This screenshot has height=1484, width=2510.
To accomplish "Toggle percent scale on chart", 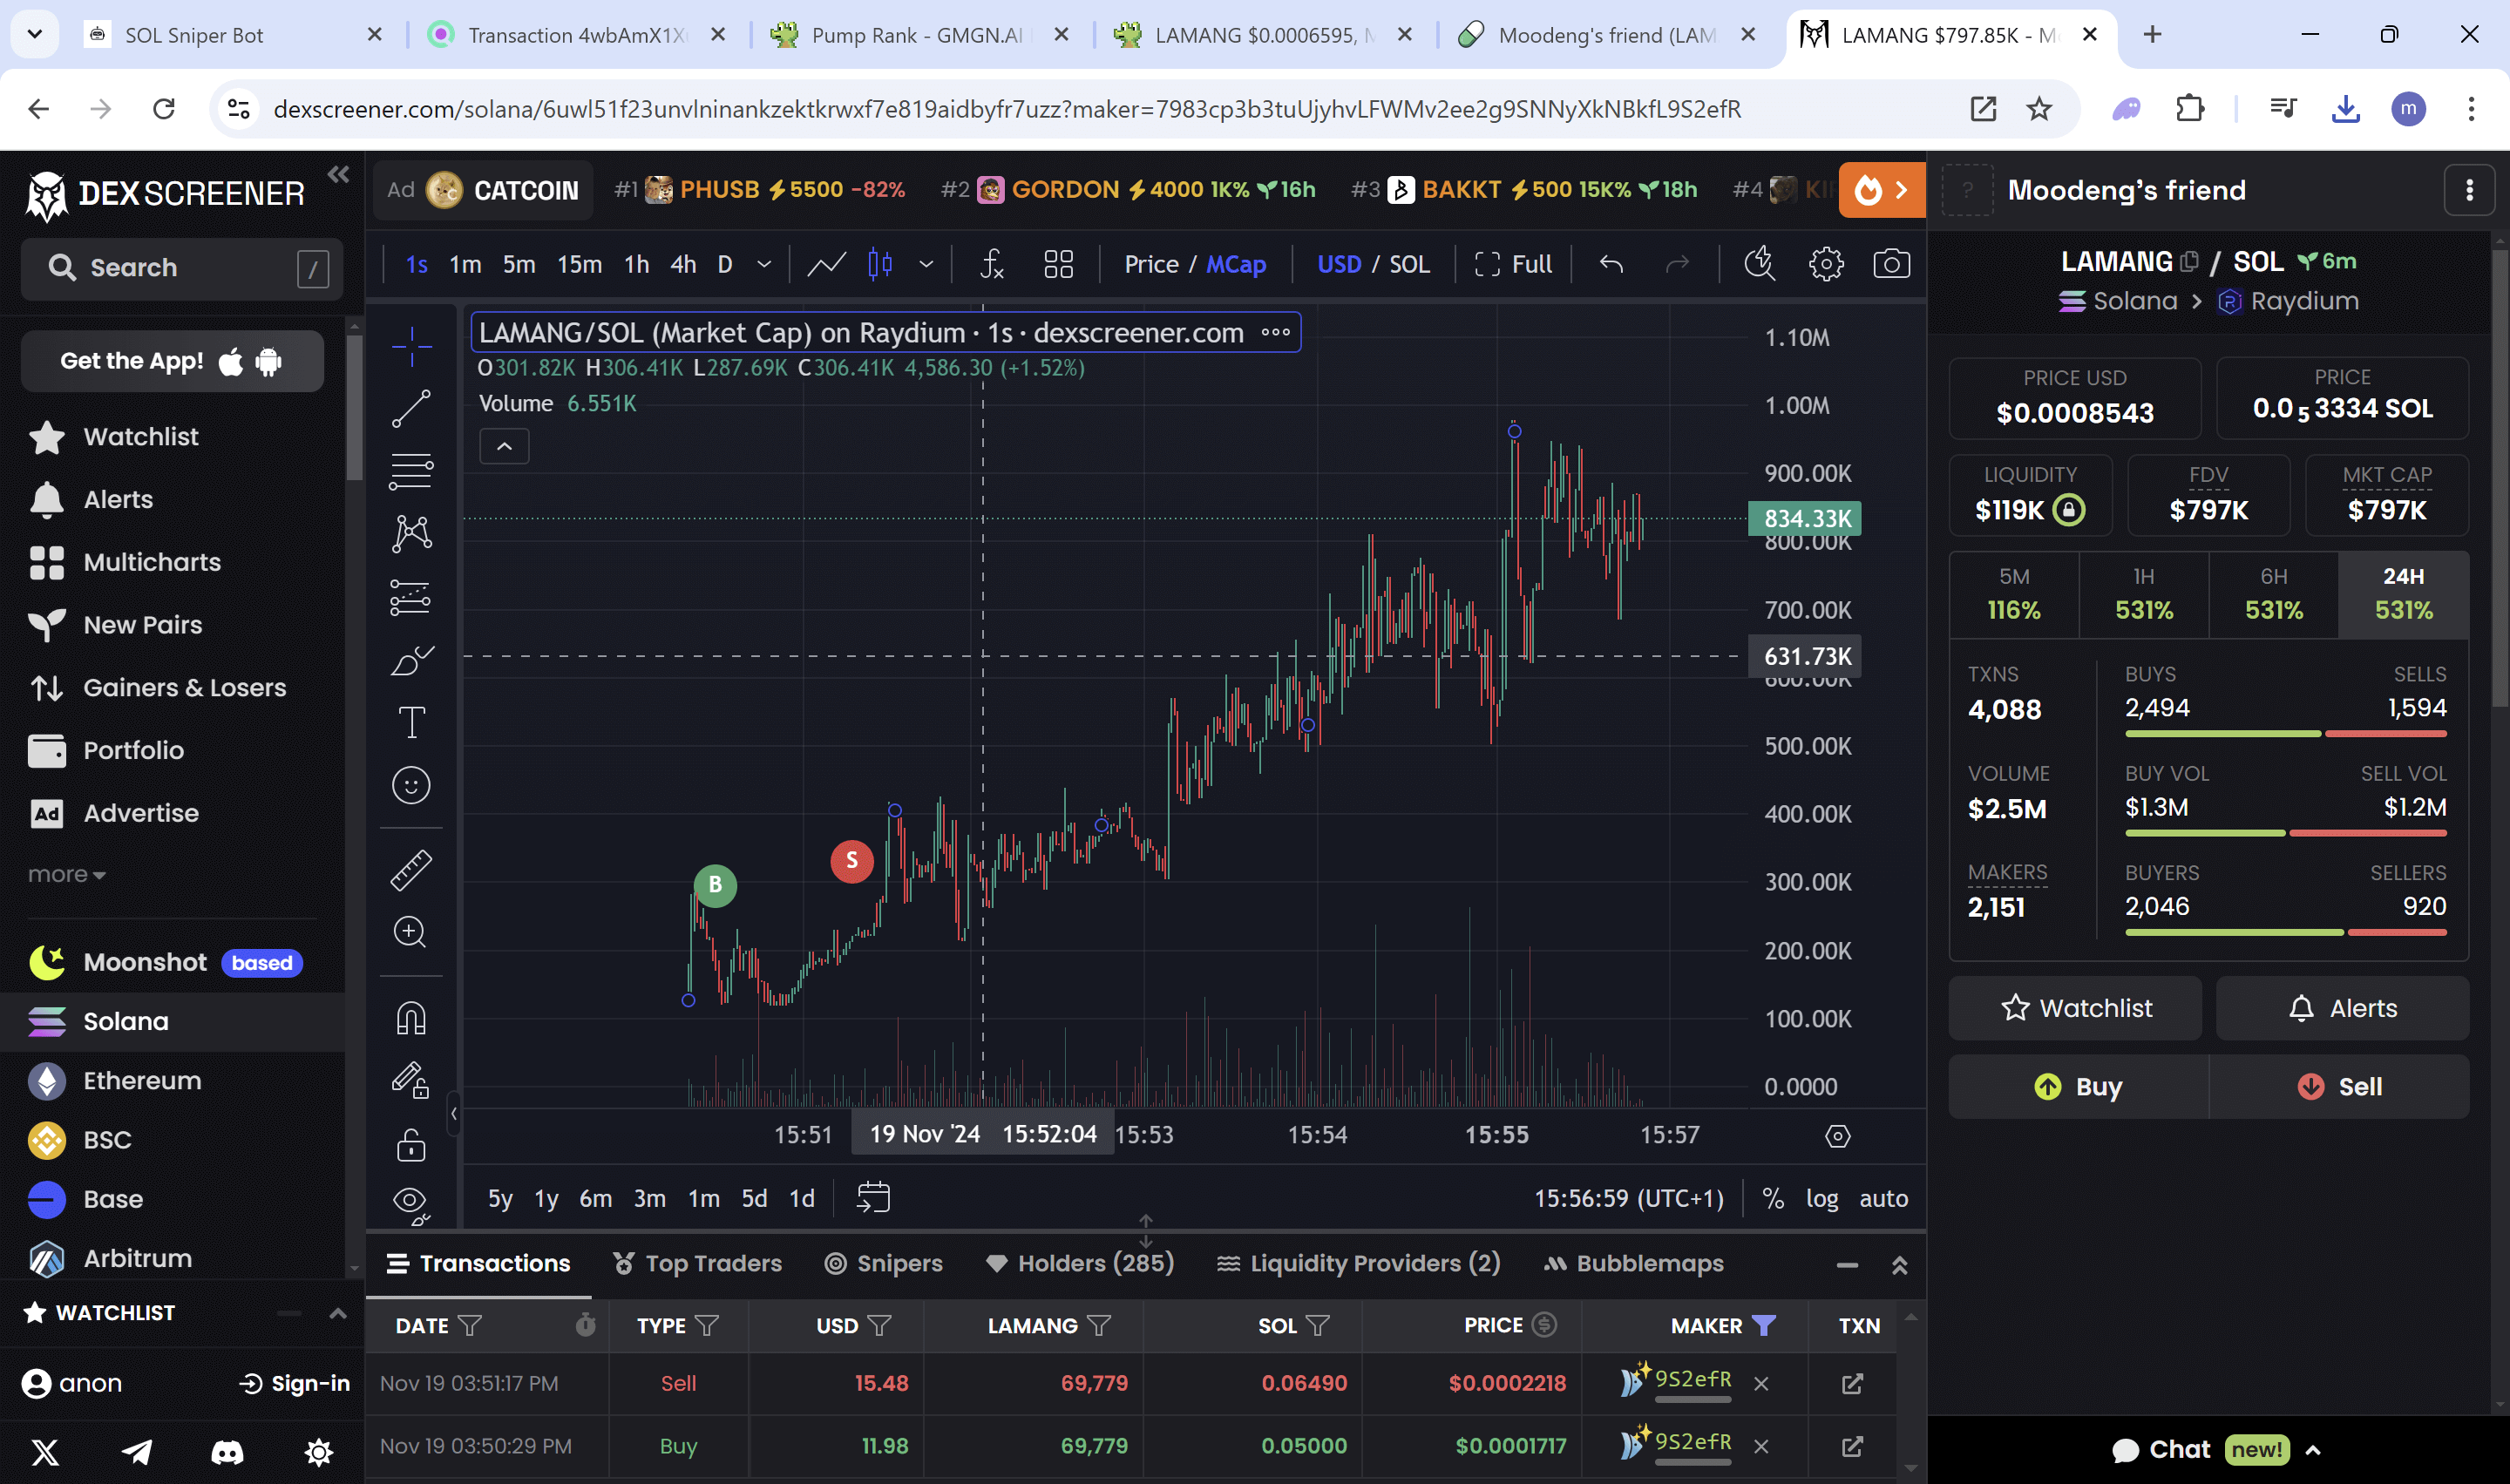I will tap(1773, 1198).
